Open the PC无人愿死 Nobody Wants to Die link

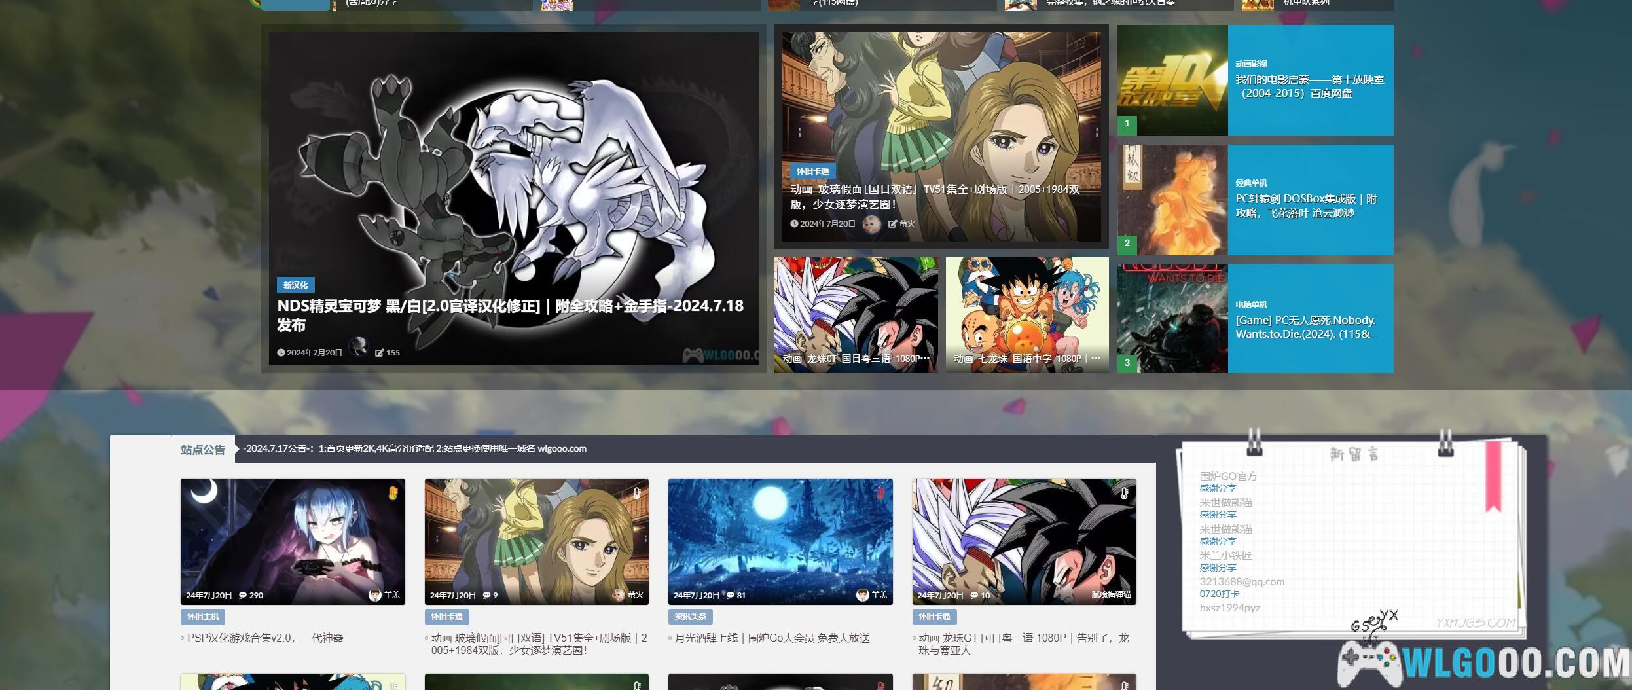pos(1305,327)
